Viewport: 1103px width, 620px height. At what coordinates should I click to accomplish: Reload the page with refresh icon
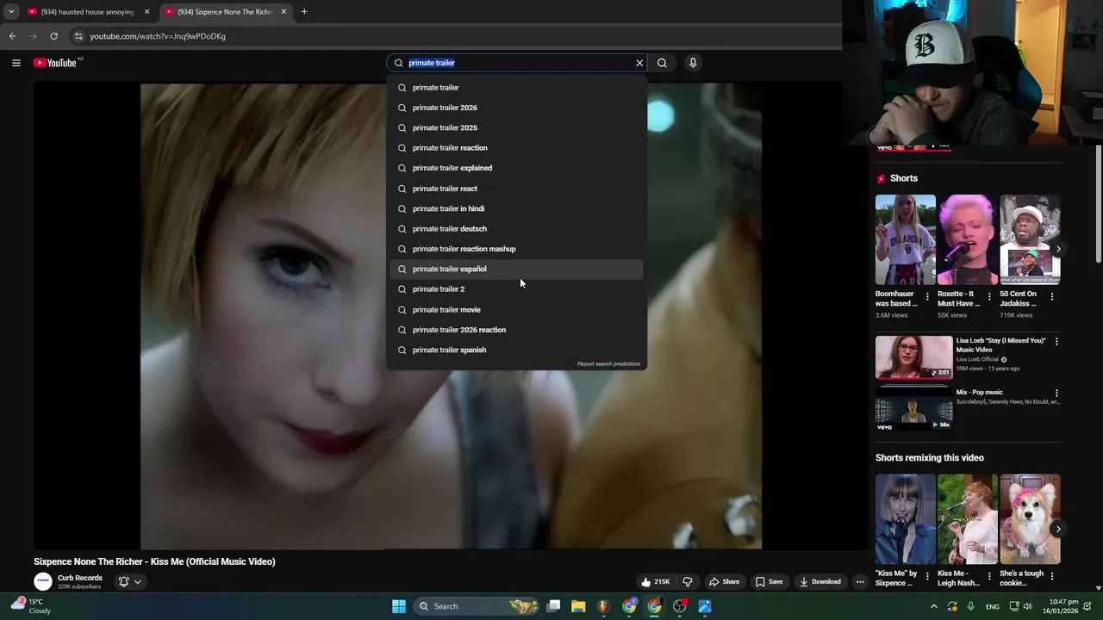tap(53, 36)
